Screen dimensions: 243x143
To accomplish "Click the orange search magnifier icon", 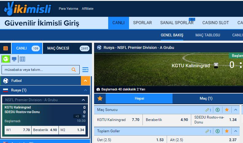I will [74, 70].
